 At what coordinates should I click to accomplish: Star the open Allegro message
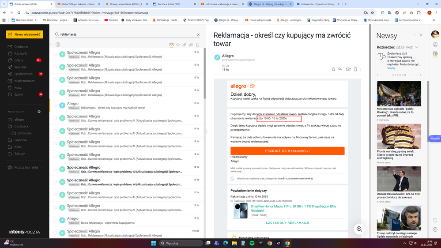(x=334, y=69)
